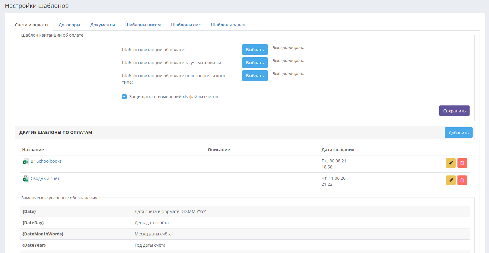The width and height of the screenshot is (489, 253).
Task: Switch to the Шаблоны писем tab
Action: (x=143, y=25)
